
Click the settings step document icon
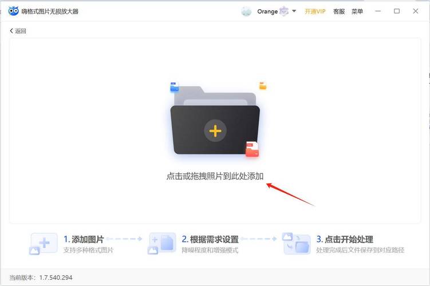(162, 244)
